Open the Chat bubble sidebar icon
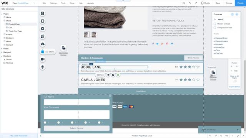The width and height of the screenshot is (246, 138). pos(43,59)
